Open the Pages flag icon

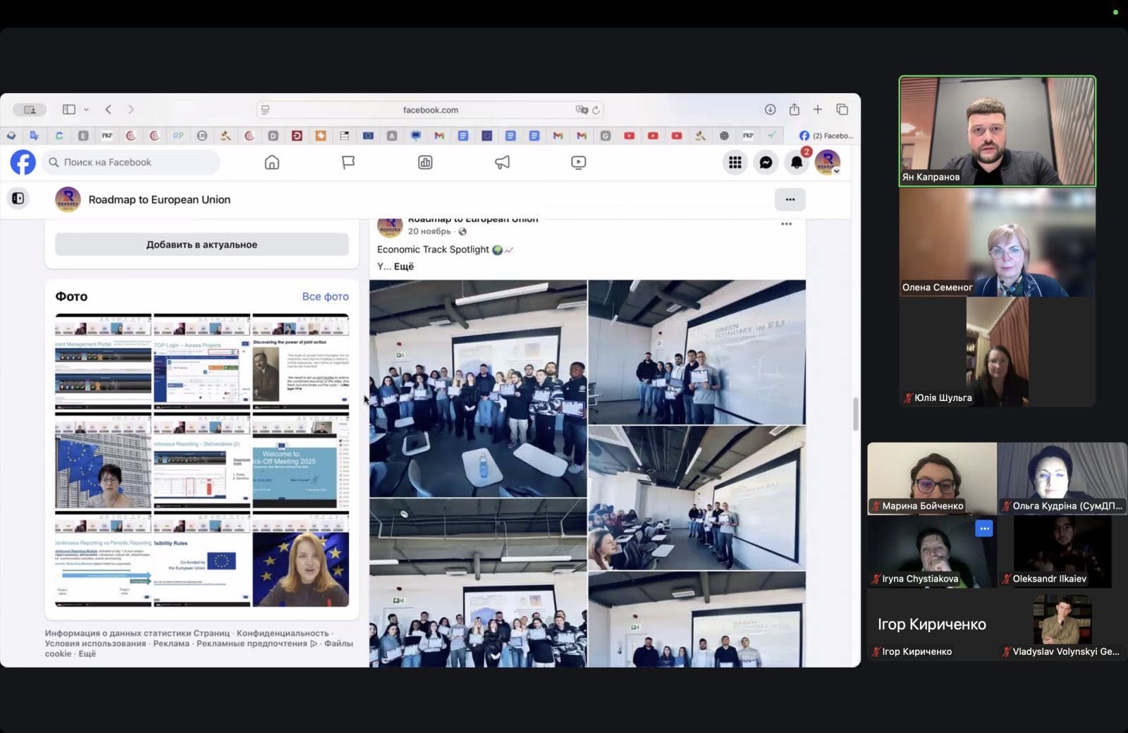[348, 162]
